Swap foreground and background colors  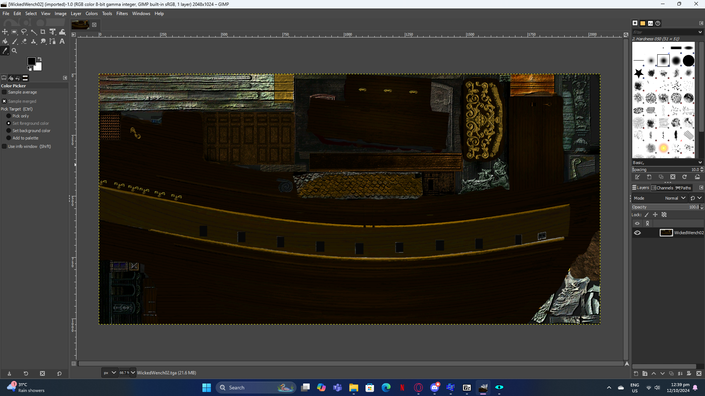tap(40, 59)
